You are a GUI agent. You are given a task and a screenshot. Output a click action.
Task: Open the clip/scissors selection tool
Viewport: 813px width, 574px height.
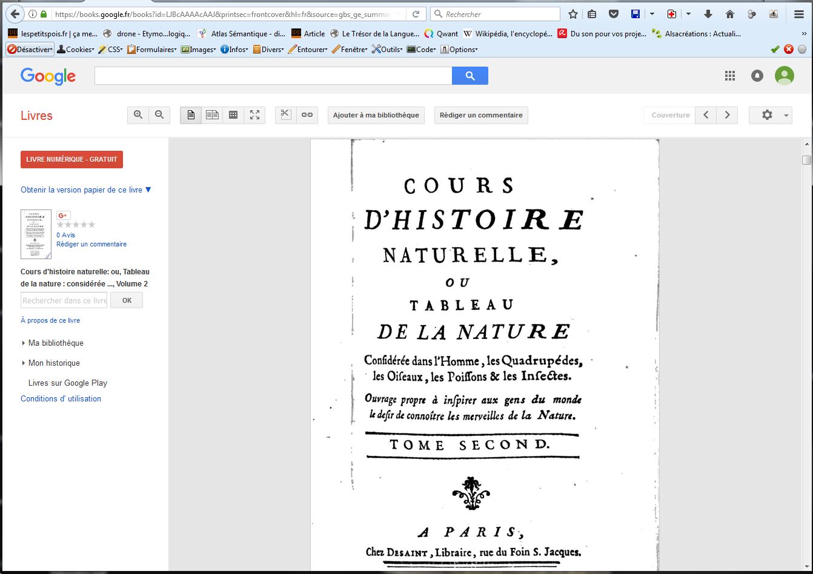click(x=286, y=115)
